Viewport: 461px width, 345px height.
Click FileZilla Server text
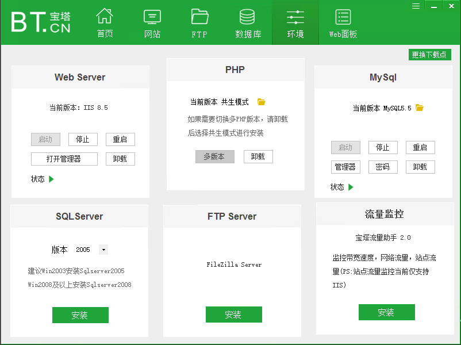click(x=234, y=264)
